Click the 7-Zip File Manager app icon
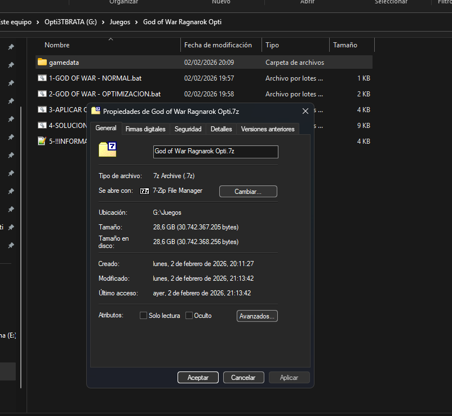 point(144,191)
